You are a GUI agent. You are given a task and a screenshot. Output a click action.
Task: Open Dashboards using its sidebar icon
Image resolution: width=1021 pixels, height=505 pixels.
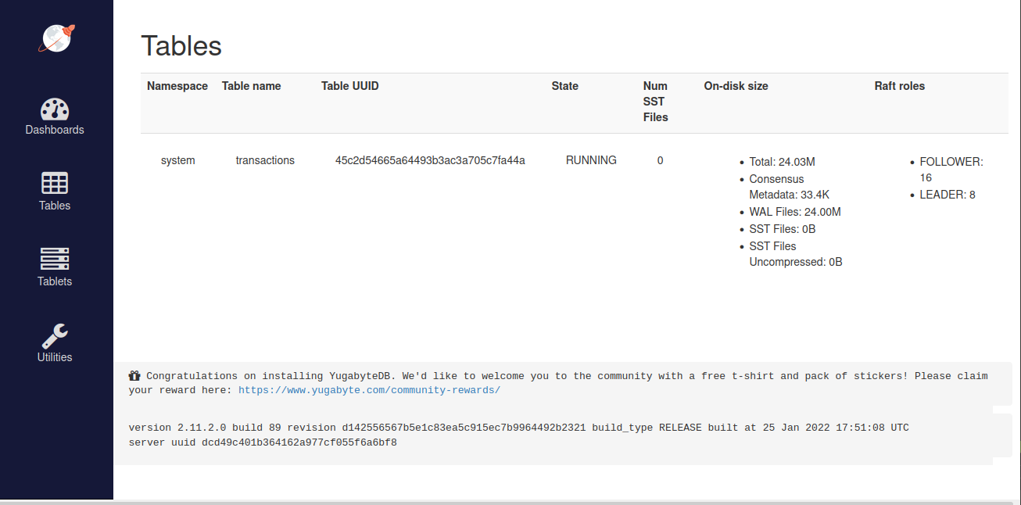pos(55,109)
